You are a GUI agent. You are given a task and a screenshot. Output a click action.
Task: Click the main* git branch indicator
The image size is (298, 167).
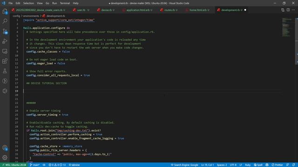34,165
